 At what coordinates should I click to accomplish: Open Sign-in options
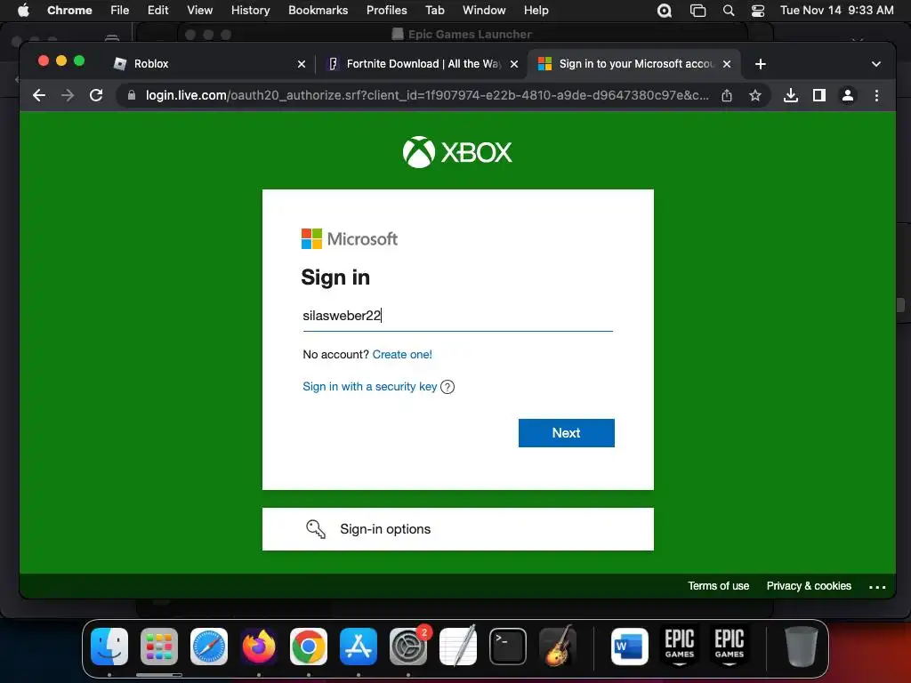click(x=458, y=529)
